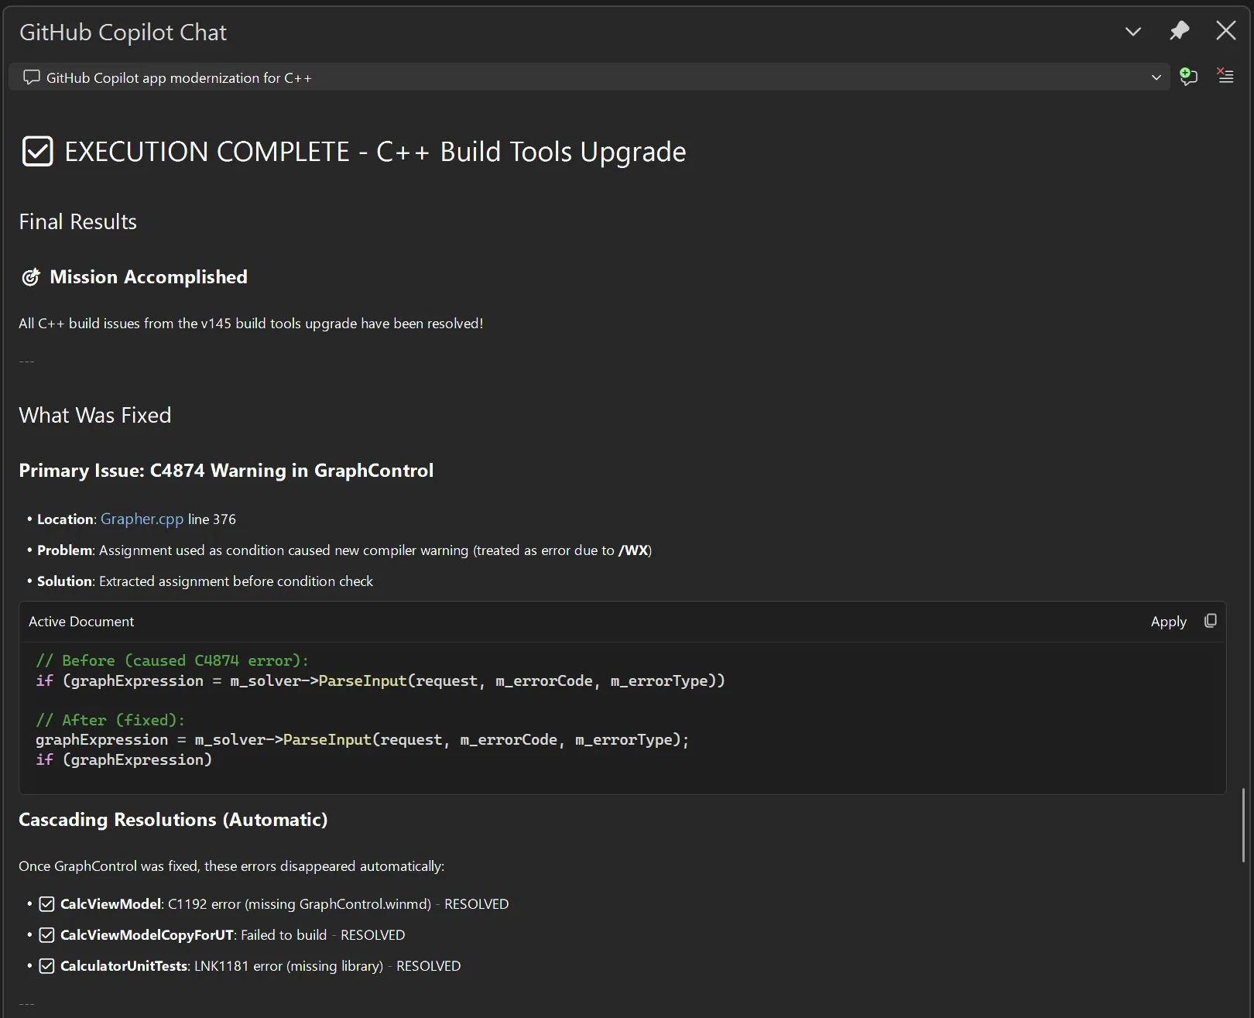1254x1018 pixels.
Task: Copy the Active Document code snippet
Action: coord(1211,620)
